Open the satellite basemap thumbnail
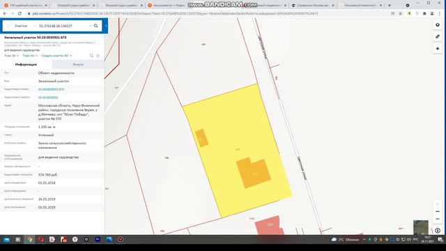The image size is (446, 251). (x=421, y=227)
